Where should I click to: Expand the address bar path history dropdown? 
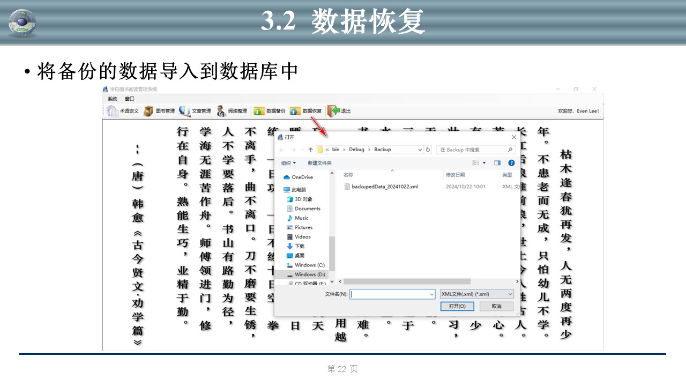(x=420, y=150)
